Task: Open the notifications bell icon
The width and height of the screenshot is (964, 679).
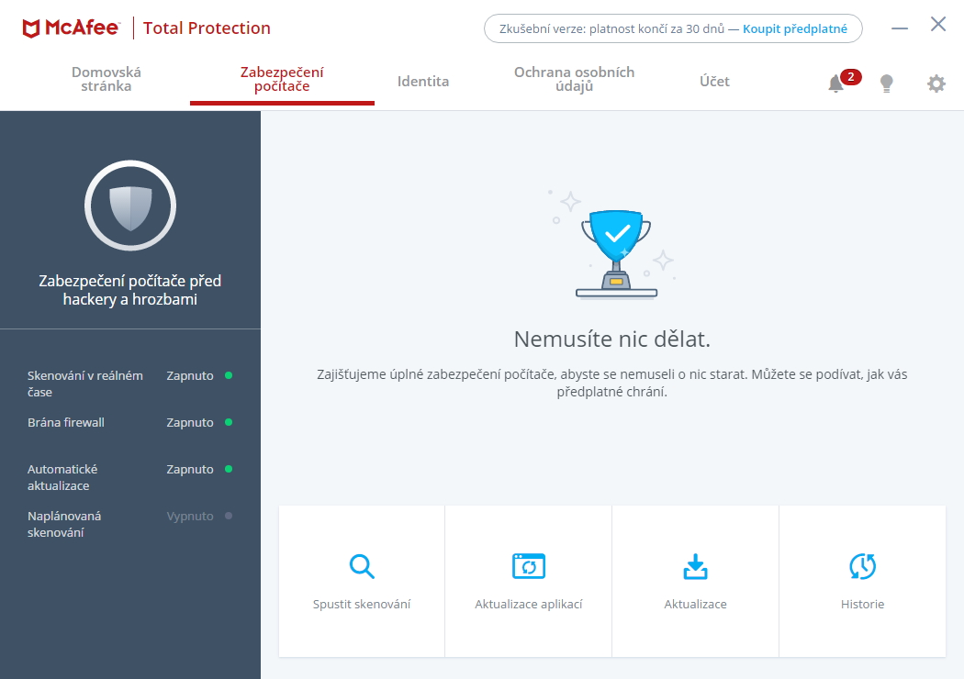Action: [835, 83]
